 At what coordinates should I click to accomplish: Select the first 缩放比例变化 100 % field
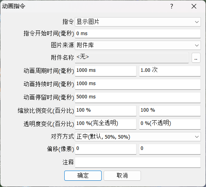pos(106,111)
